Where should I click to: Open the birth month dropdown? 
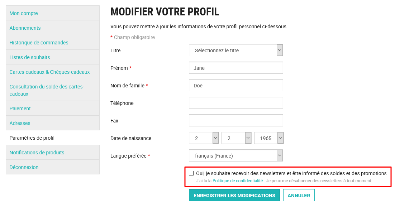(x=236, y=138)
